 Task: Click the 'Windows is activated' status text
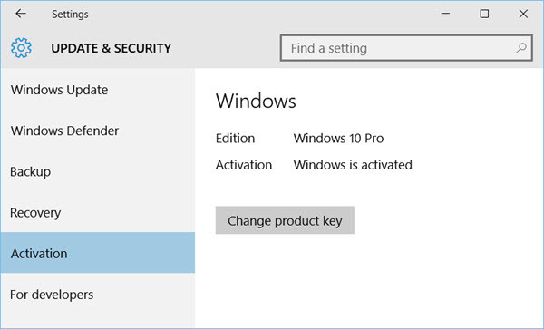pyautogui.click(x=353, y=165)
